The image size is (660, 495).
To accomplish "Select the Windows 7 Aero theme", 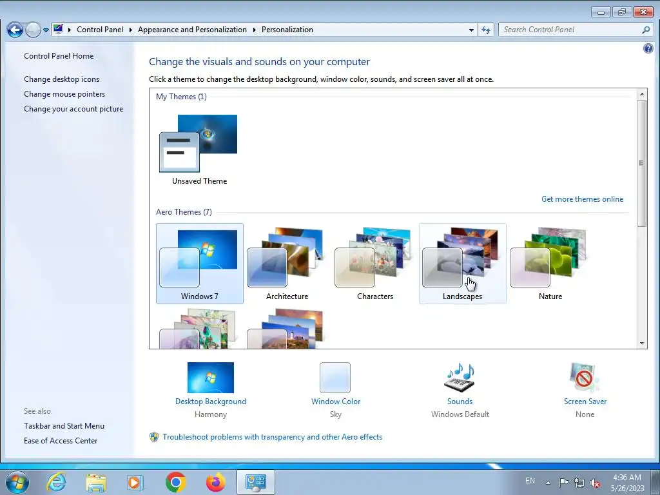I will [x=200, y=264].
